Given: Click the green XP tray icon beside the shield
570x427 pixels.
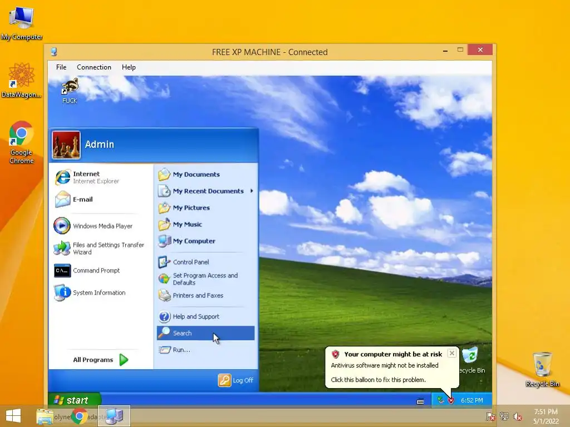Looking at the screenshot, I should pos(441,400).
